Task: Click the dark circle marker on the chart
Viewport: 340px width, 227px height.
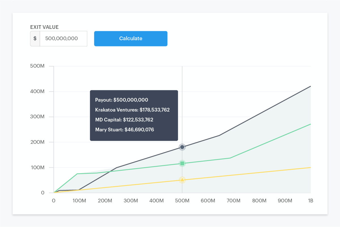Action: point(182,147)
